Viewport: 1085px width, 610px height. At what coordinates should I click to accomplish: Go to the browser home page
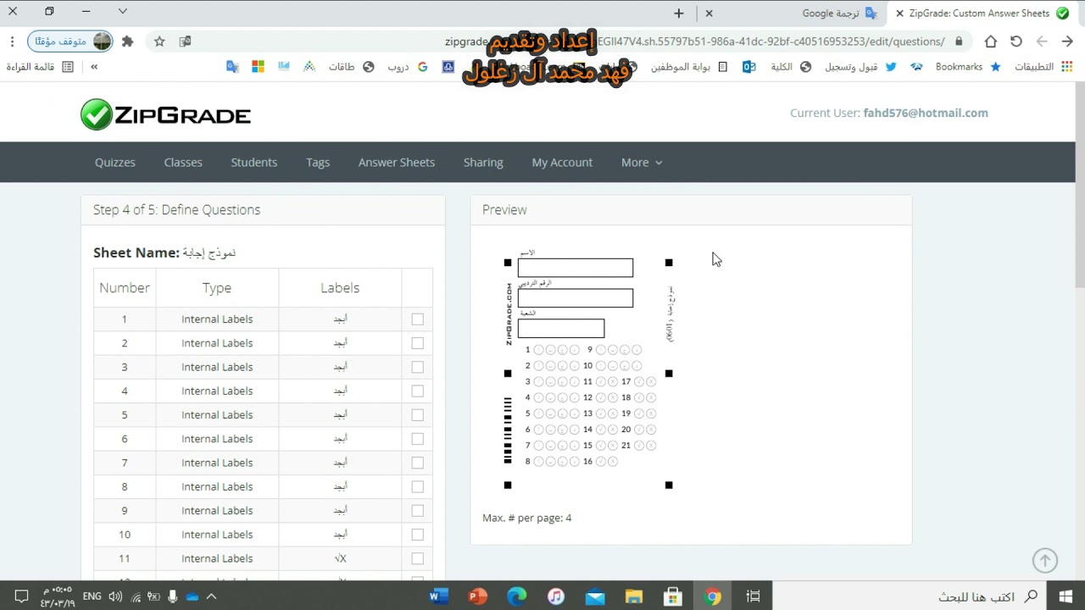click(990, 41)
